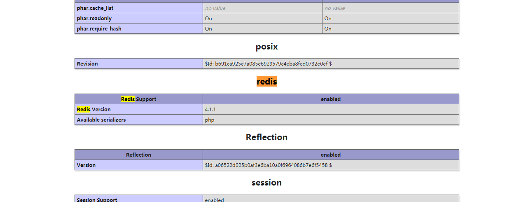The height and width of the screenshot is (202, 507).
Task: Click enabled in the Reflection header row
Action: (330, 155)
